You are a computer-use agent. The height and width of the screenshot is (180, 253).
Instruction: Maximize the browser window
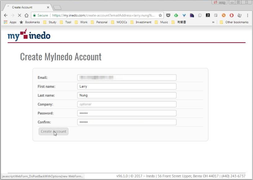tap(238, 2)
